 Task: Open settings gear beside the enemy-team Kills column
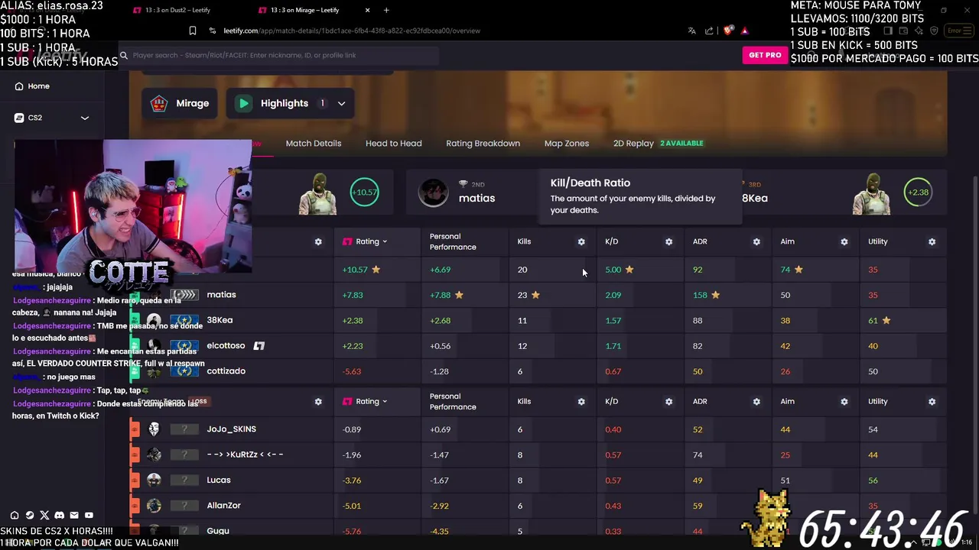coord(581,402)
